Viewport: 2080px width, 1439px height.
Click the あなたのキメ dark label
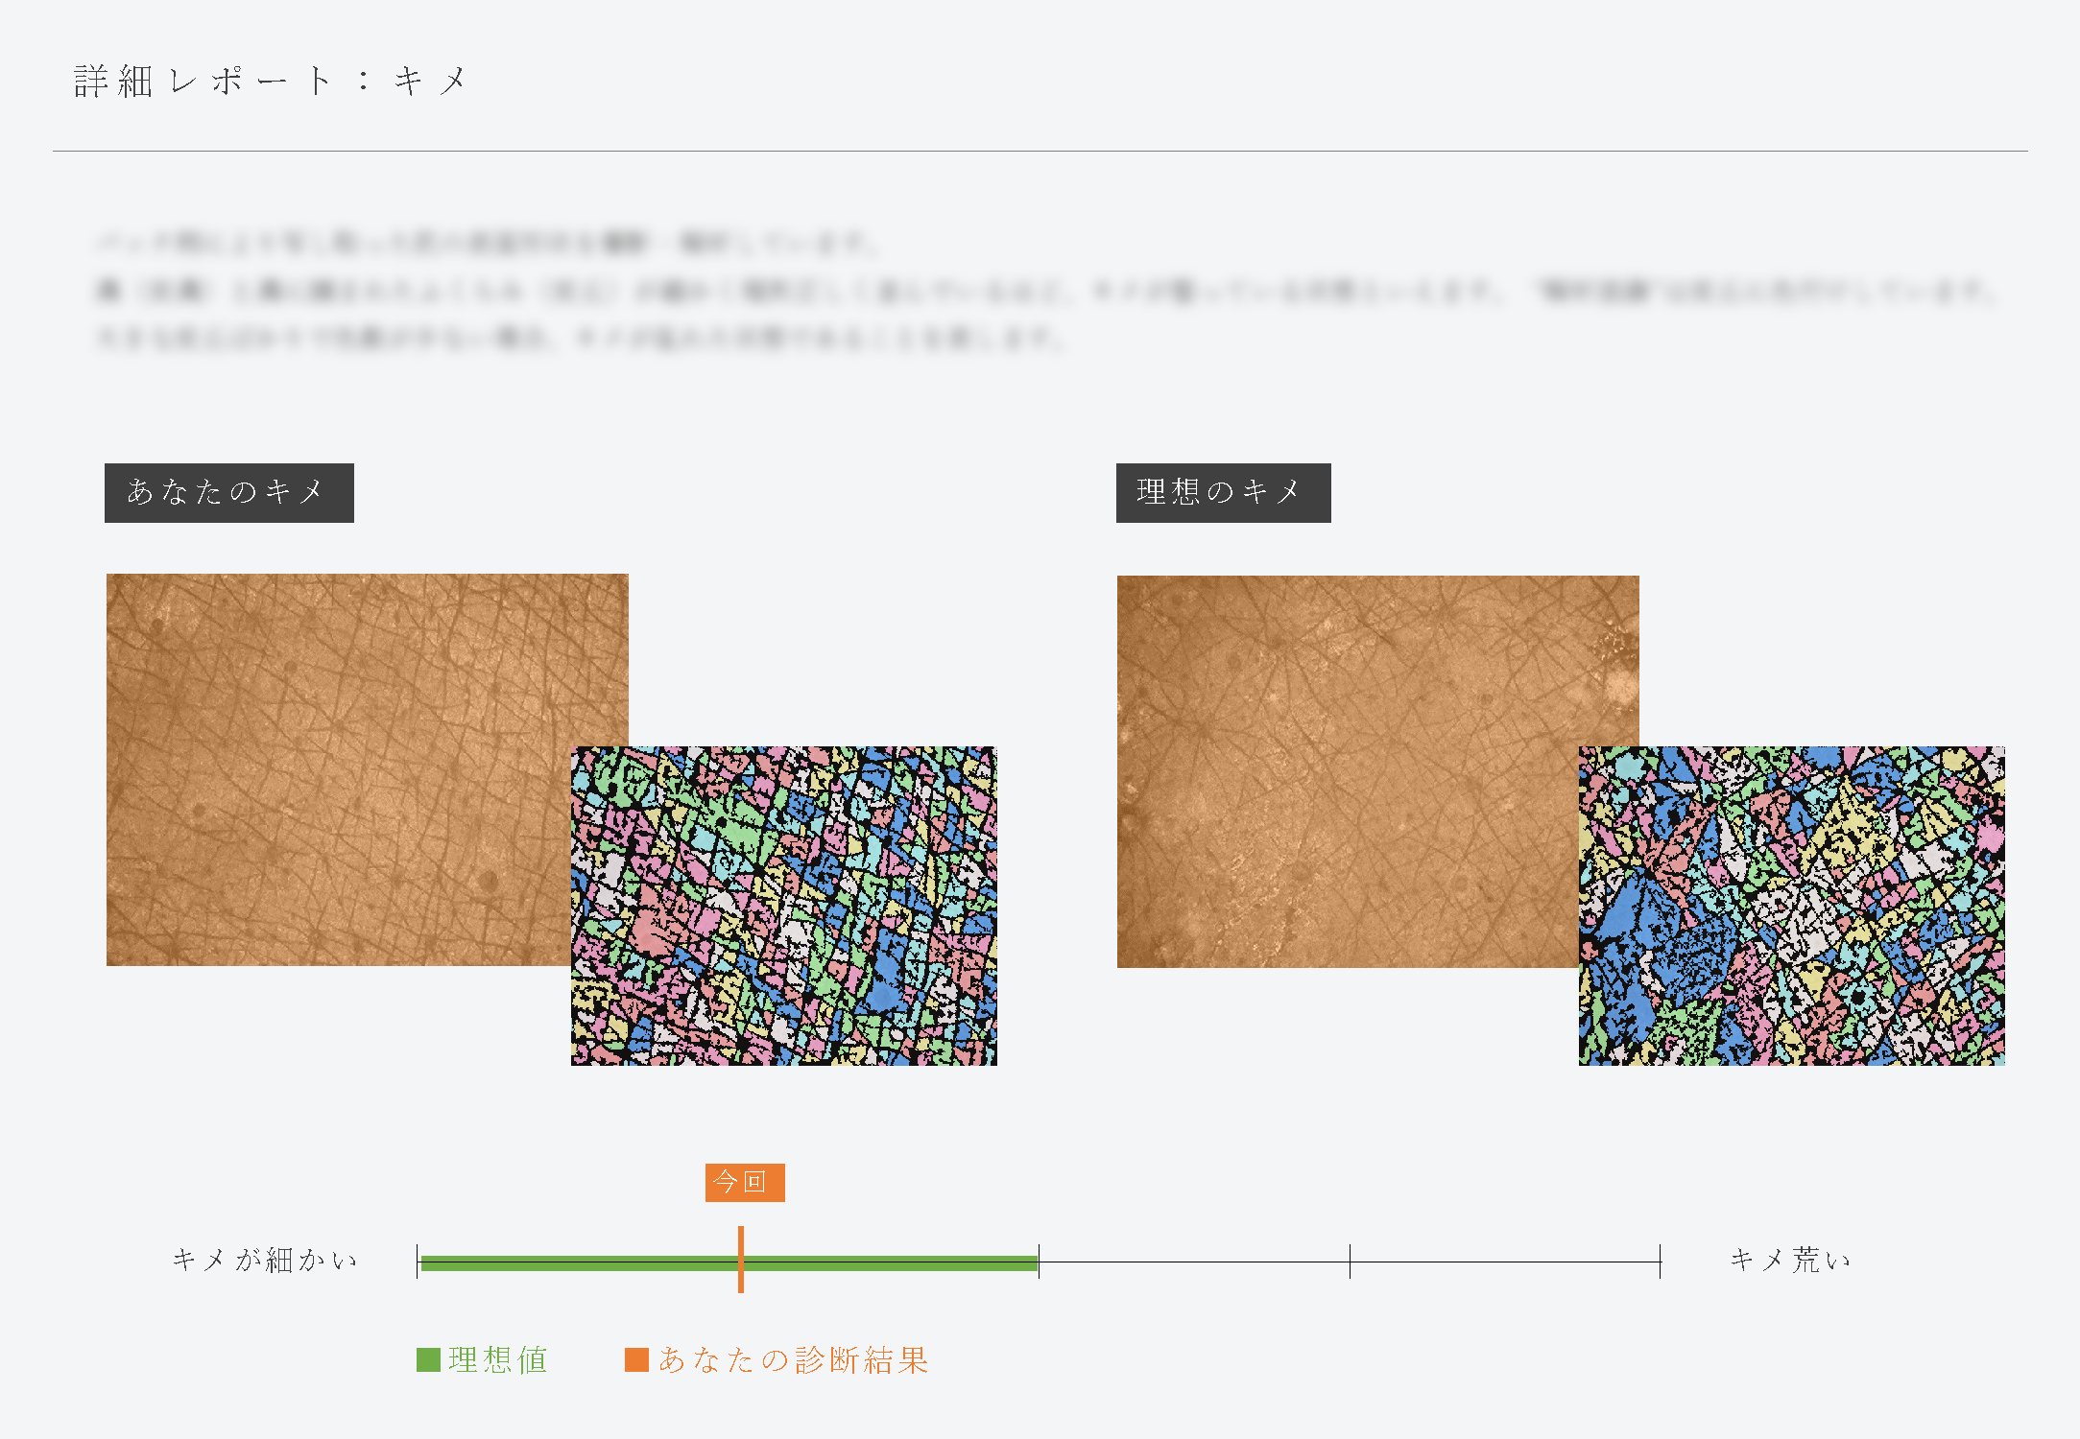228,492
